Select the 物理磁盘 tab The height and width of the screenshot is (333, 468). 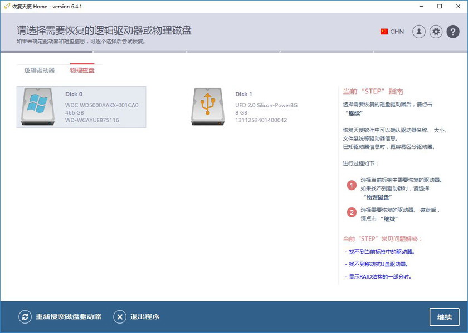[x=82, y=71]
